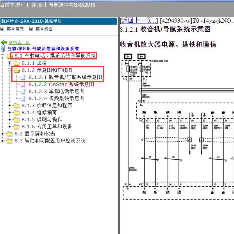Click the computer icon beside 当前:第8章
Viewport: 234px width, 234px height.
[x=3, y=49]
